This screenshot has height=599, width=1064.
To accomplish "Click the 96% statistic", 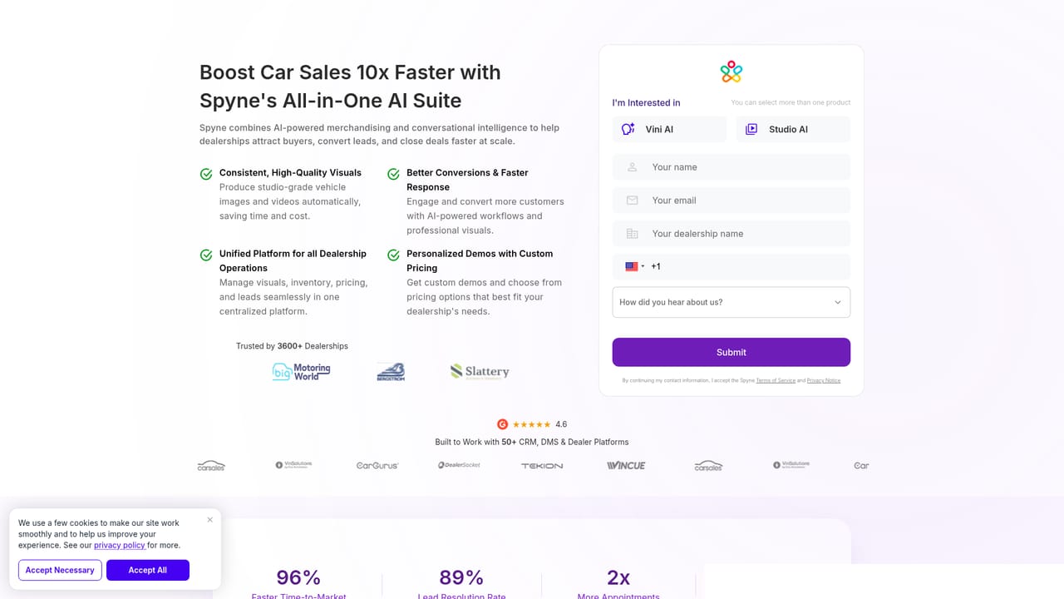I will (298, 577).
